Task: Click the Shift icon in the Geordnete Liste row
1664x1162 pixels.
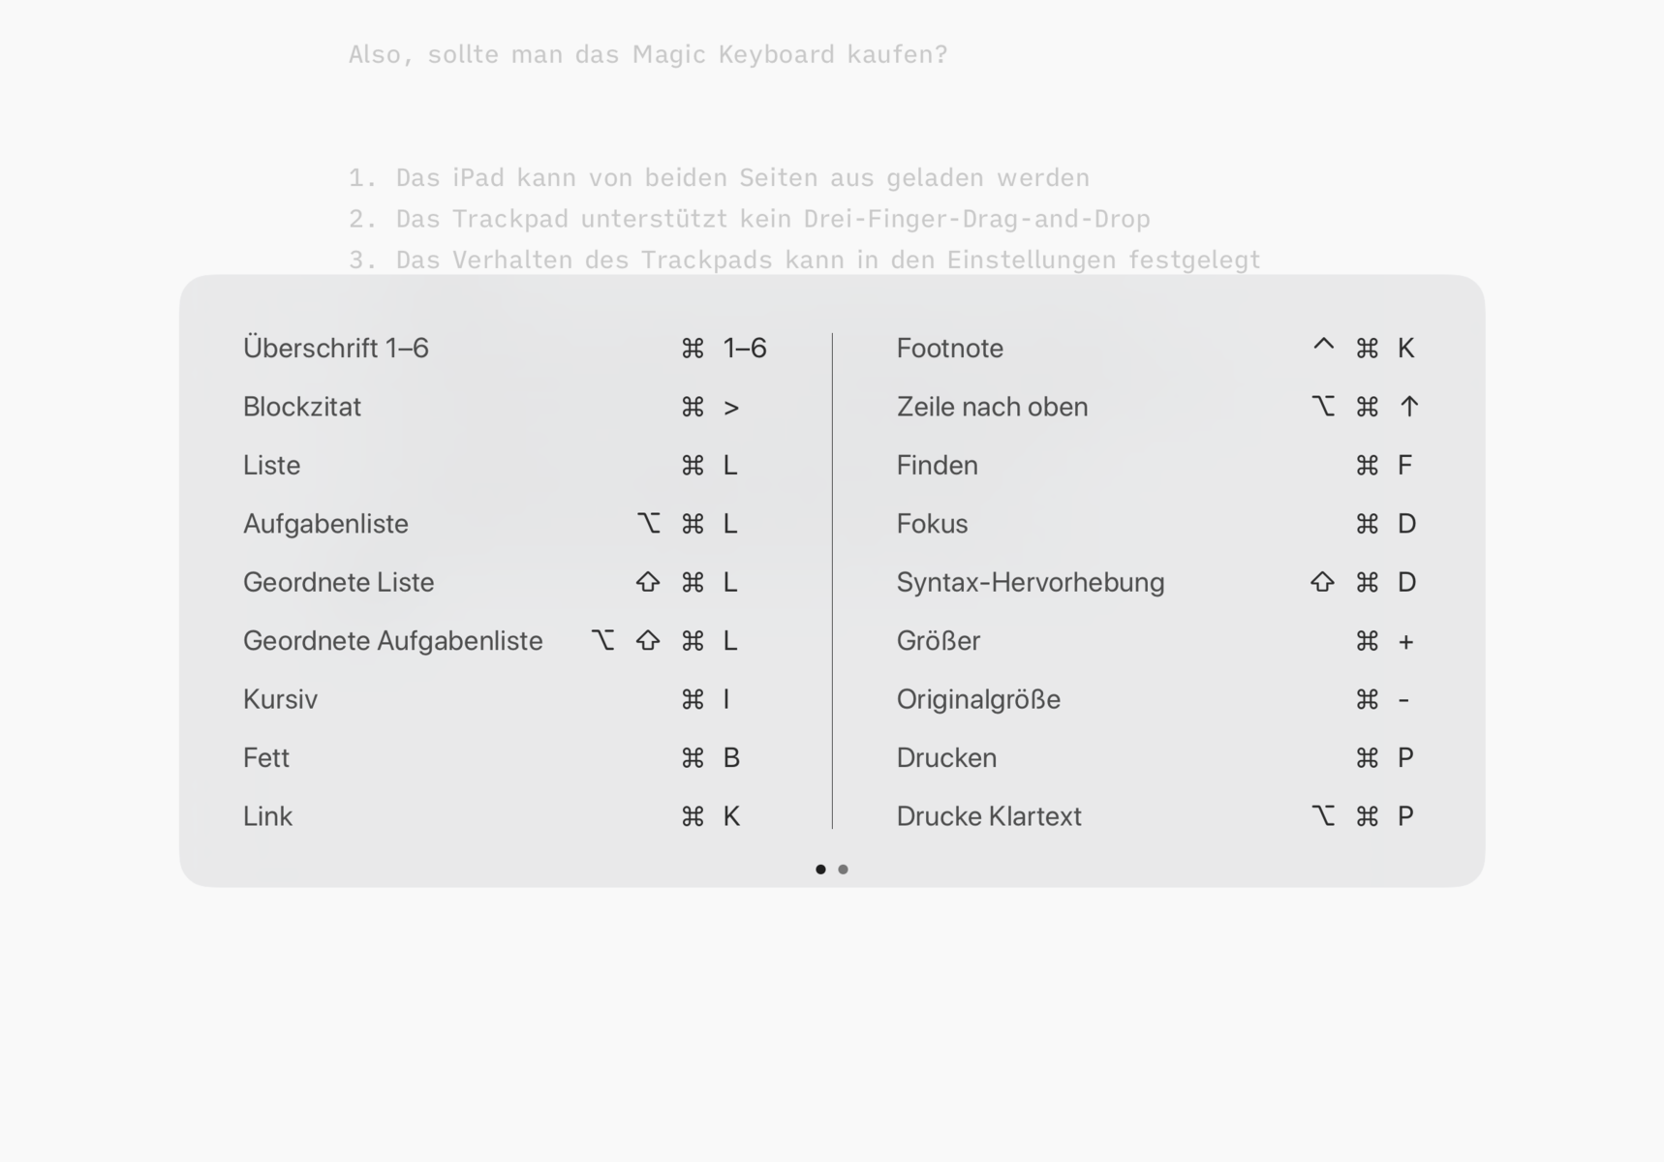Action: pos(648,582)
